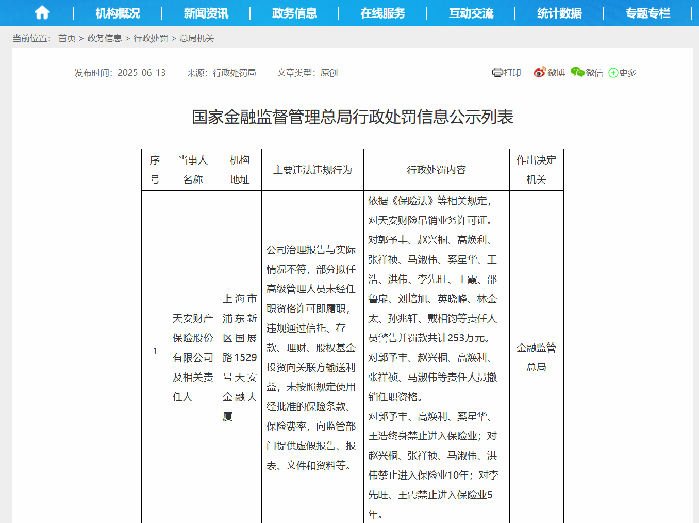Click the 总局机关 breadcrumb link

(197, 38)
